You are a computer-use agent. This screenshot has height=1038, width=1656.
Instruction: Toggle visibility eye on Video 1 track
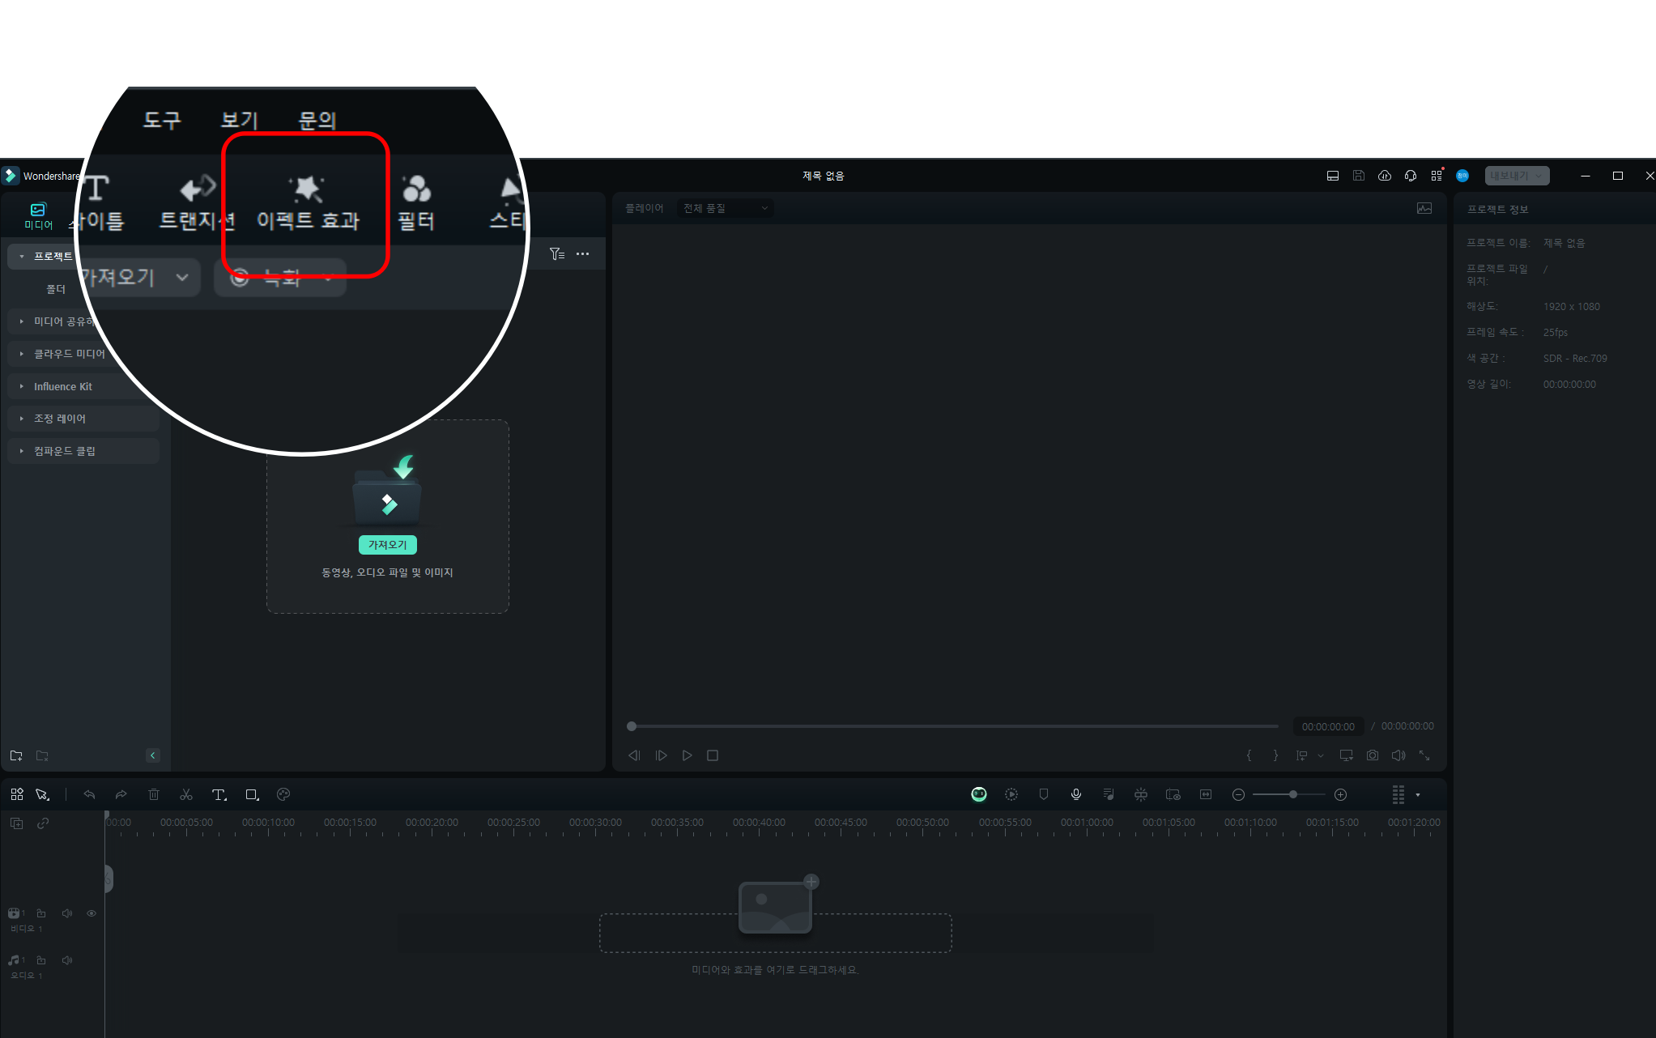click(92, 913)
